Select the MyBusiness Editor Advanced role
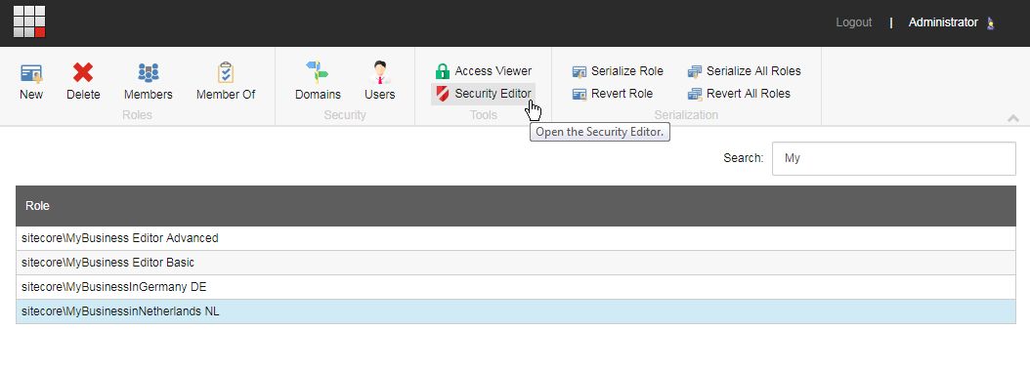The height and width of the screenshot is (371, 1030). pos(516,238)
